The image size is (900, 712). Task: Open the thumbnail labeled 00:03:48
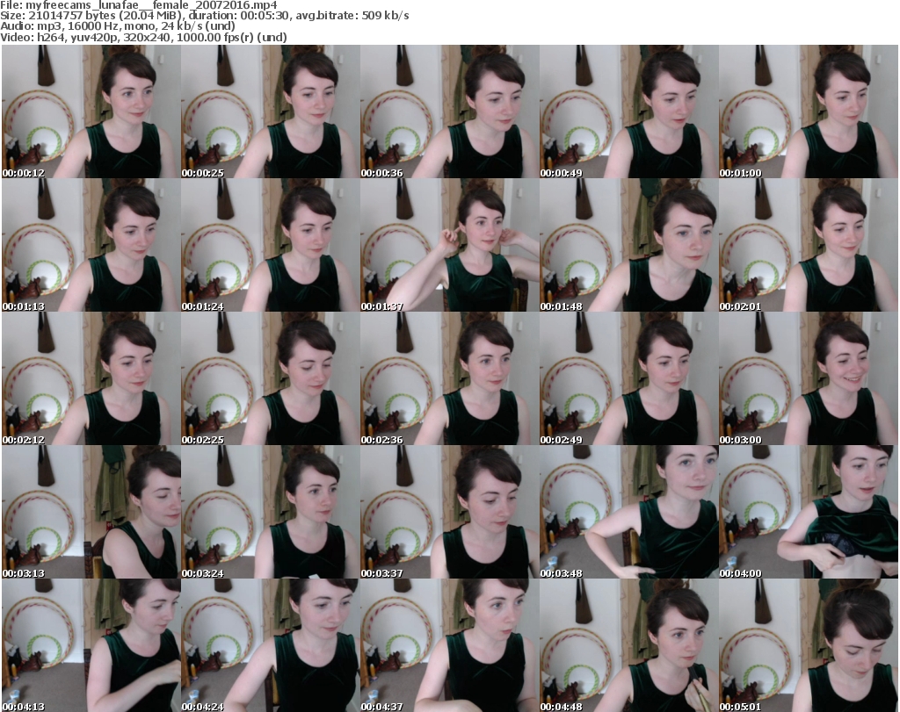(628, 513)
